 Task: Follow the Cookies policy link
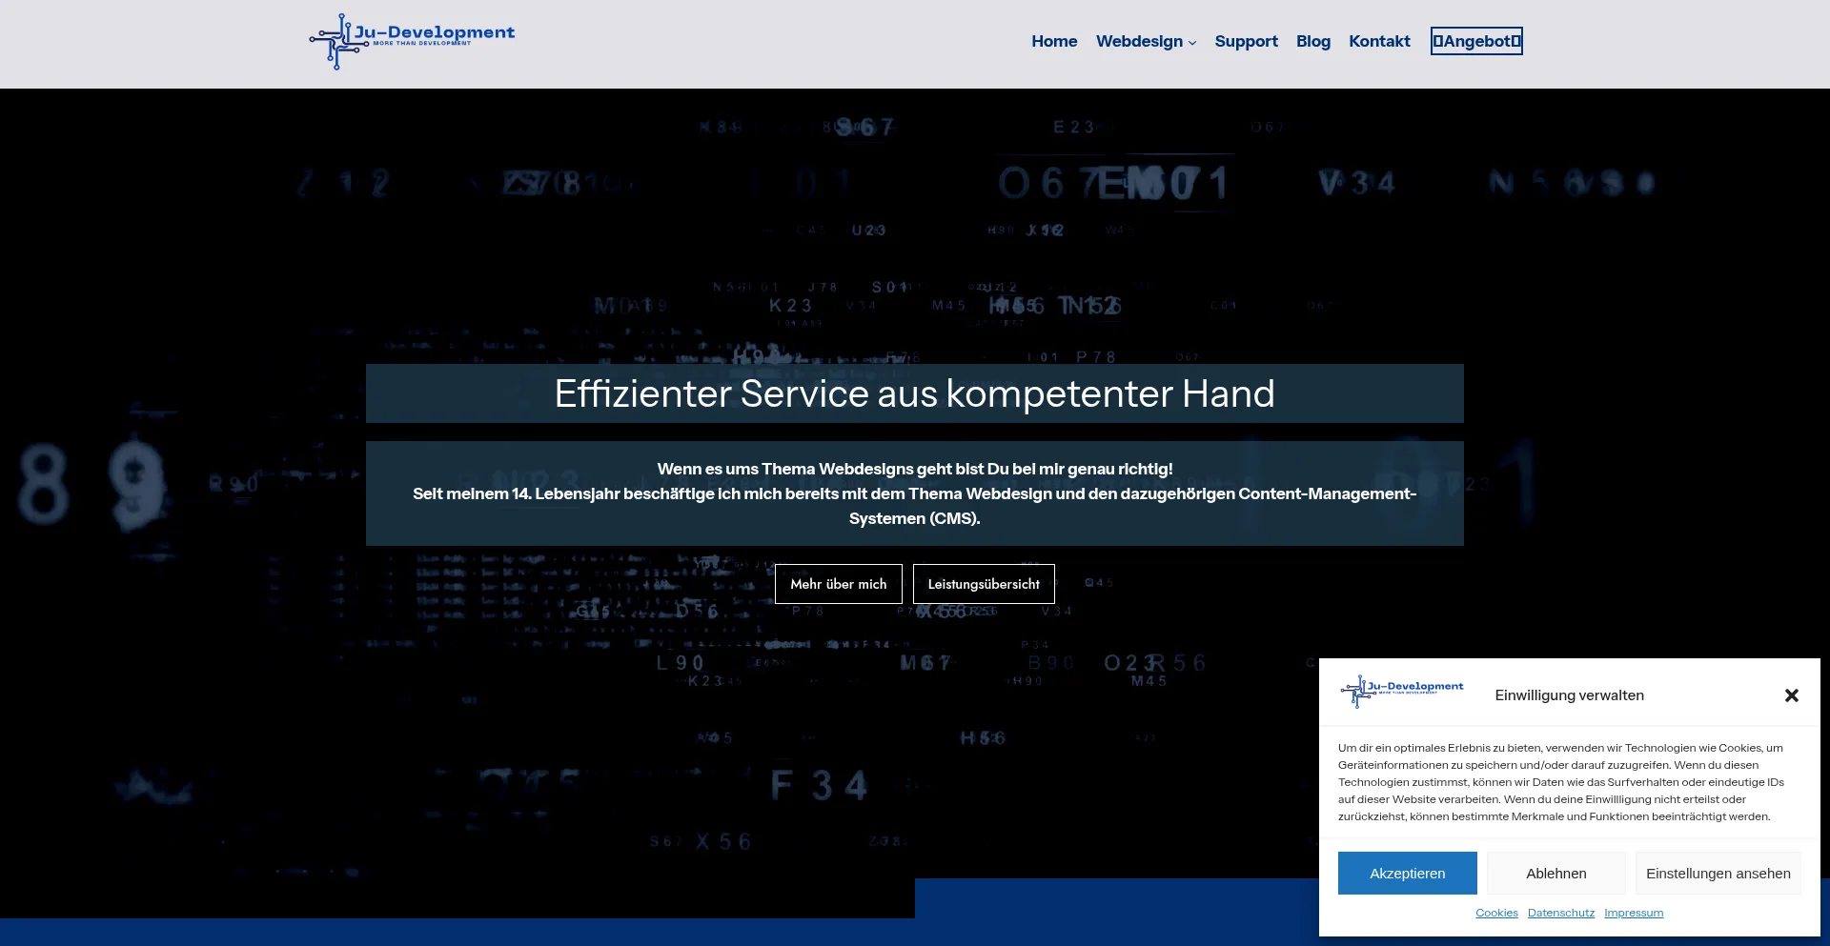click(1496, 913)
